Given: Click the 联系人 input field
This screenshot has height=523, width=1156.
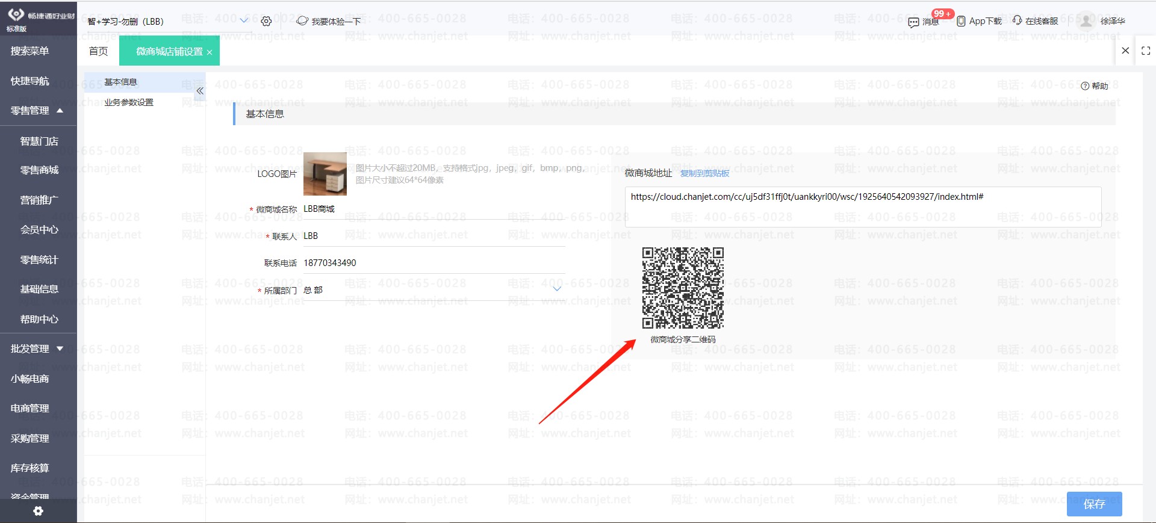Looking at the screenshot, I should 434,236.
